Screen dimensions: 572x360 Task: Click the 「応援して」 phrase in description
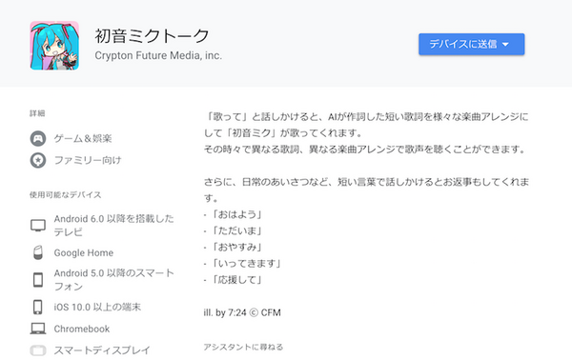coord(237,279)
